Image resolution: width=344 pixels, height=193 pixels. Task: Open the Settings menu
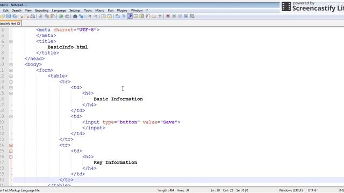(75, 11)
